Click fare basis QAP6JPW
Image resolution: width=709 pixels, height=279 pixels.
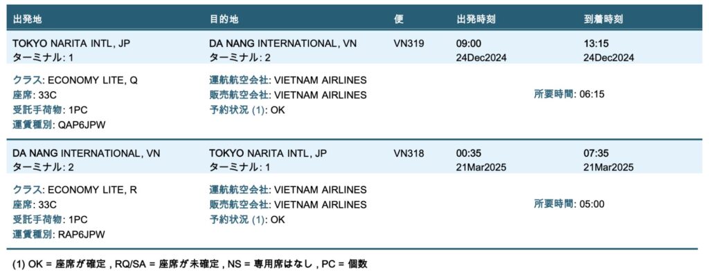pos(82,125)
